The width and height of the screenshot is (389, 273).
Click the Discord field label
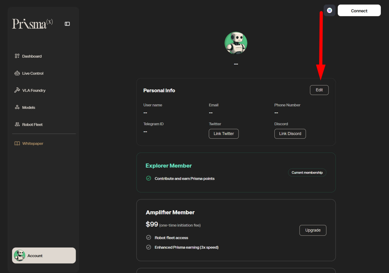281,124
